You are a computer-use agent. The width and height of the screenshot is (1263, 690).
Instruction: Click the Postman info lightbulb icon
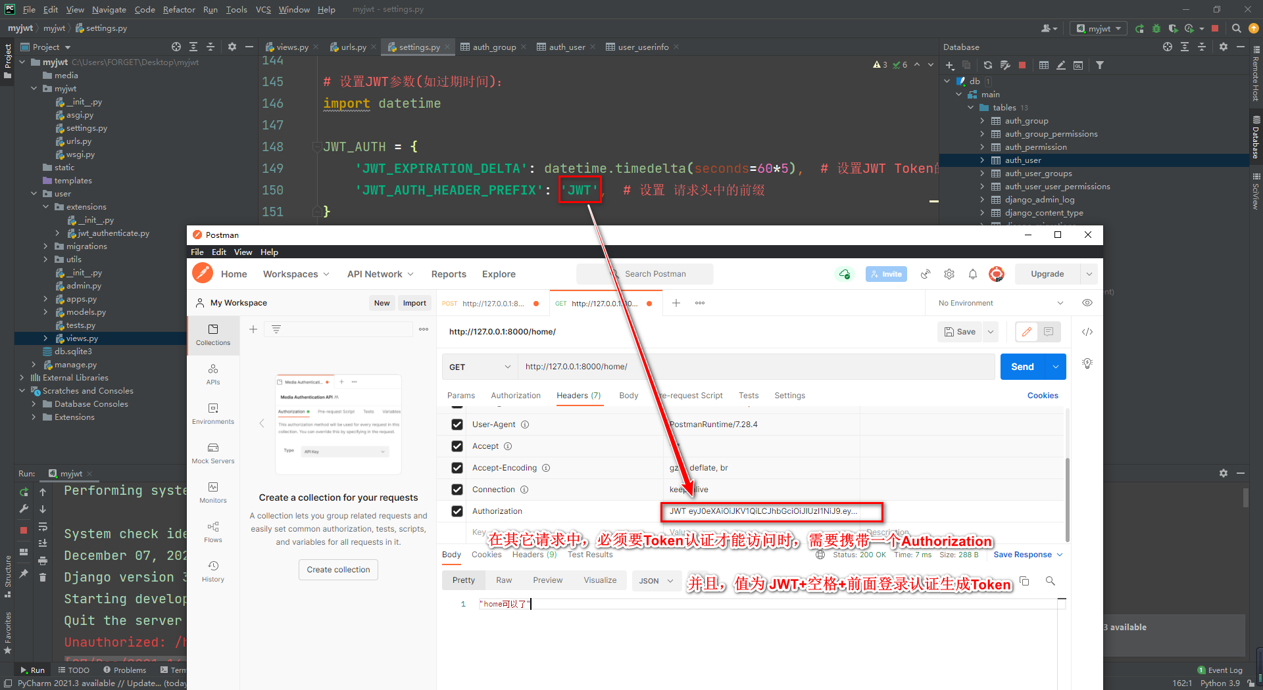click(1087, 363)
